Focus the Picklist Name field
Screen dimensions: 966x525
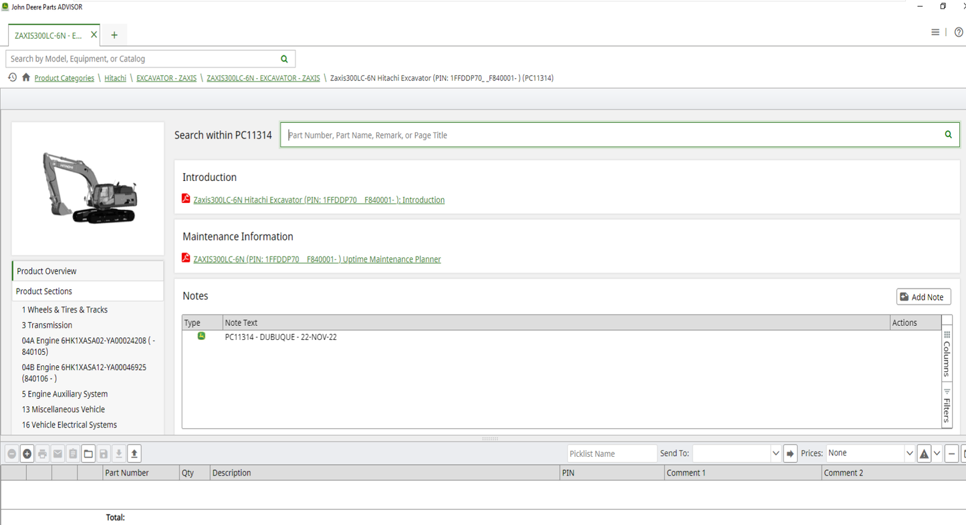612,454
